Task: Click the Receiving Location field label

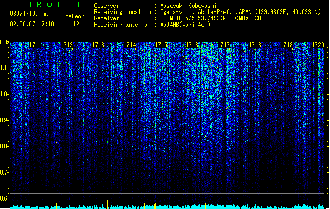Action: (x=122, y=12)
